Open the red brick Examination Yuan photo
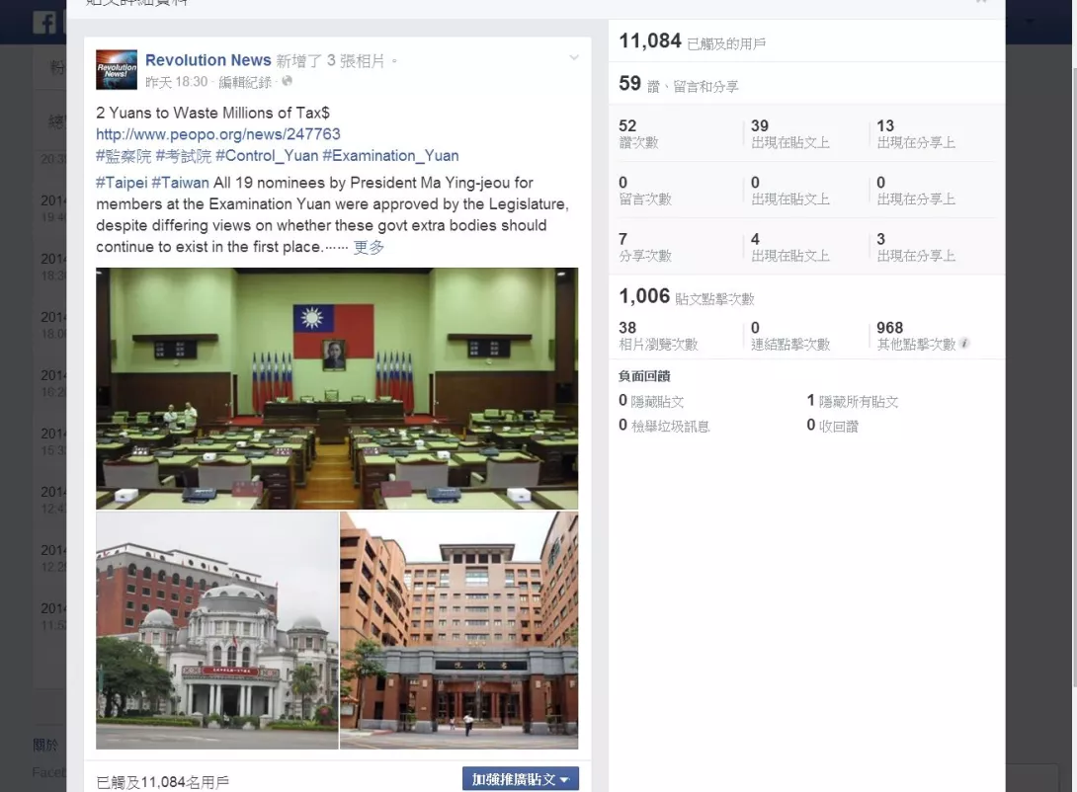 click(458, 630)
